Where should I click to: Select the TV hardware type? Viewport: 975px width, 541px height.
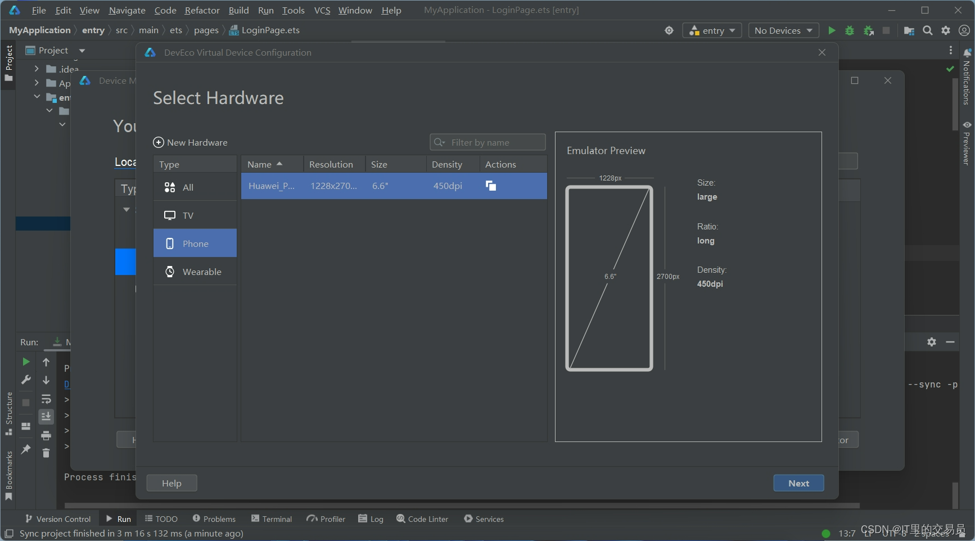[195, 215]
